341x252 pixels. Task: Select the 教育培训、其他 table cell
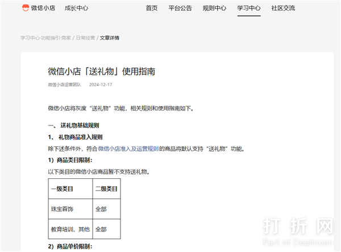tap(70, 229)
